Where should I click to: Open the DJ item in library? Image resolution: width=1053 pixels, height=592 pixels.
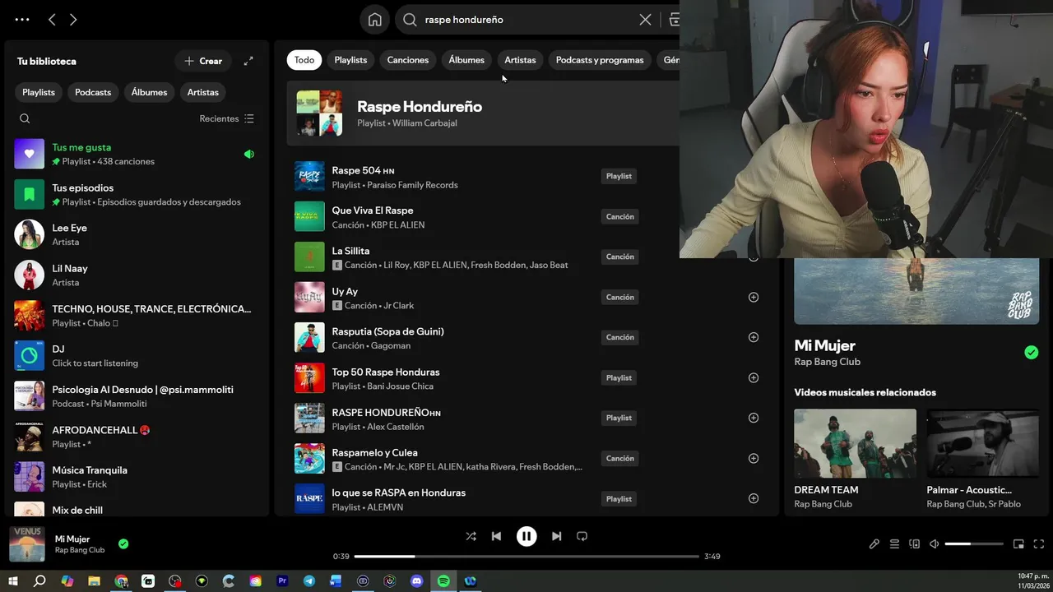[136, 355]
